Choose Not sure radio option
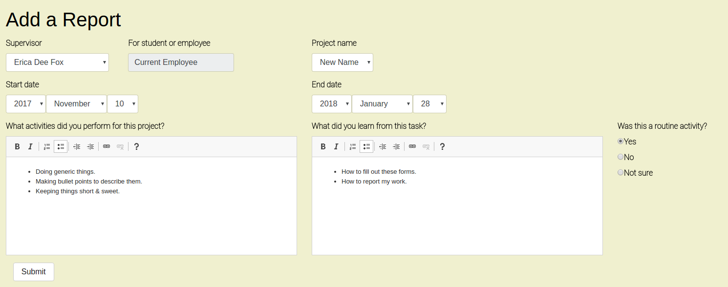Viewport: 728px width, 287px height. tap(621, 173)
